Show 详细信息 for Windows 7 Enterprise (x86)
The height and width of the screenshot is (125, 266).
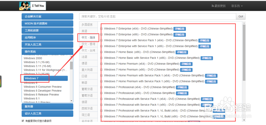(180, 35)
